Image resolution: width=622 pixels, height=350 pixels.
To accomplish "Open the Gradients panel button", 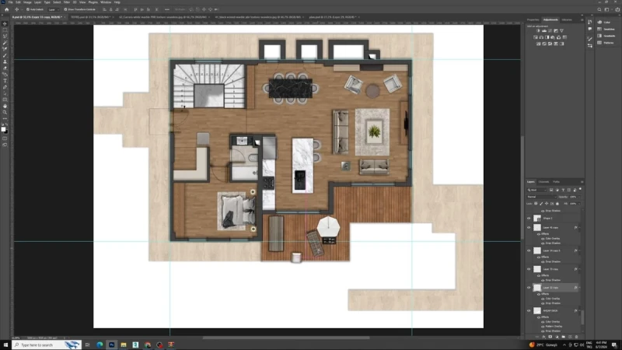I will click(x=606, y=36).
